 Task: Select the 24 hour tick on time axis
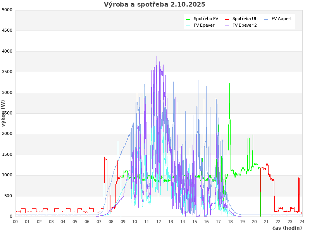tap(302, 222)
